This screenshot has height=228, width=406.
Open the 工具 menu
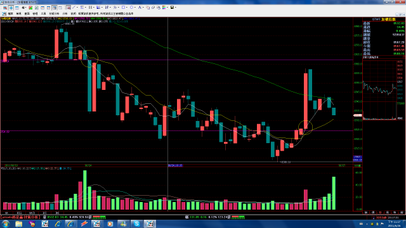click(x=43, y=13)
